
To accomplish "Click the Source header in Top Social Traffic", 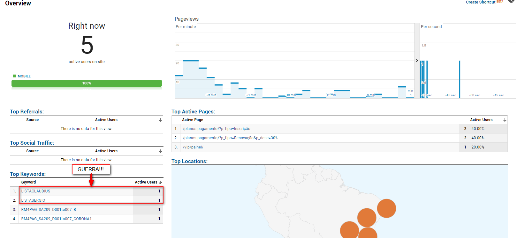I will pos(33,151).
